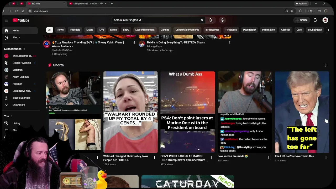Go to the browser home page icon
336x189 pixels.
click(x=23, y=11)
